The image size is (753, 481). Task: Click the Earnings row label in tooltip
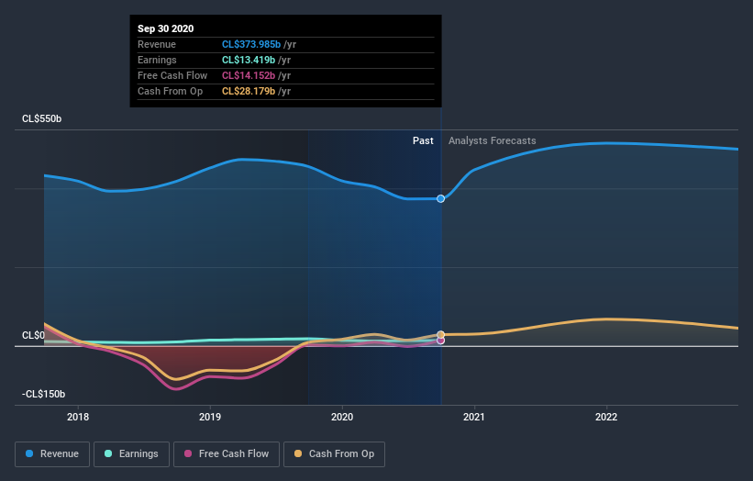[x=157, y=60]
